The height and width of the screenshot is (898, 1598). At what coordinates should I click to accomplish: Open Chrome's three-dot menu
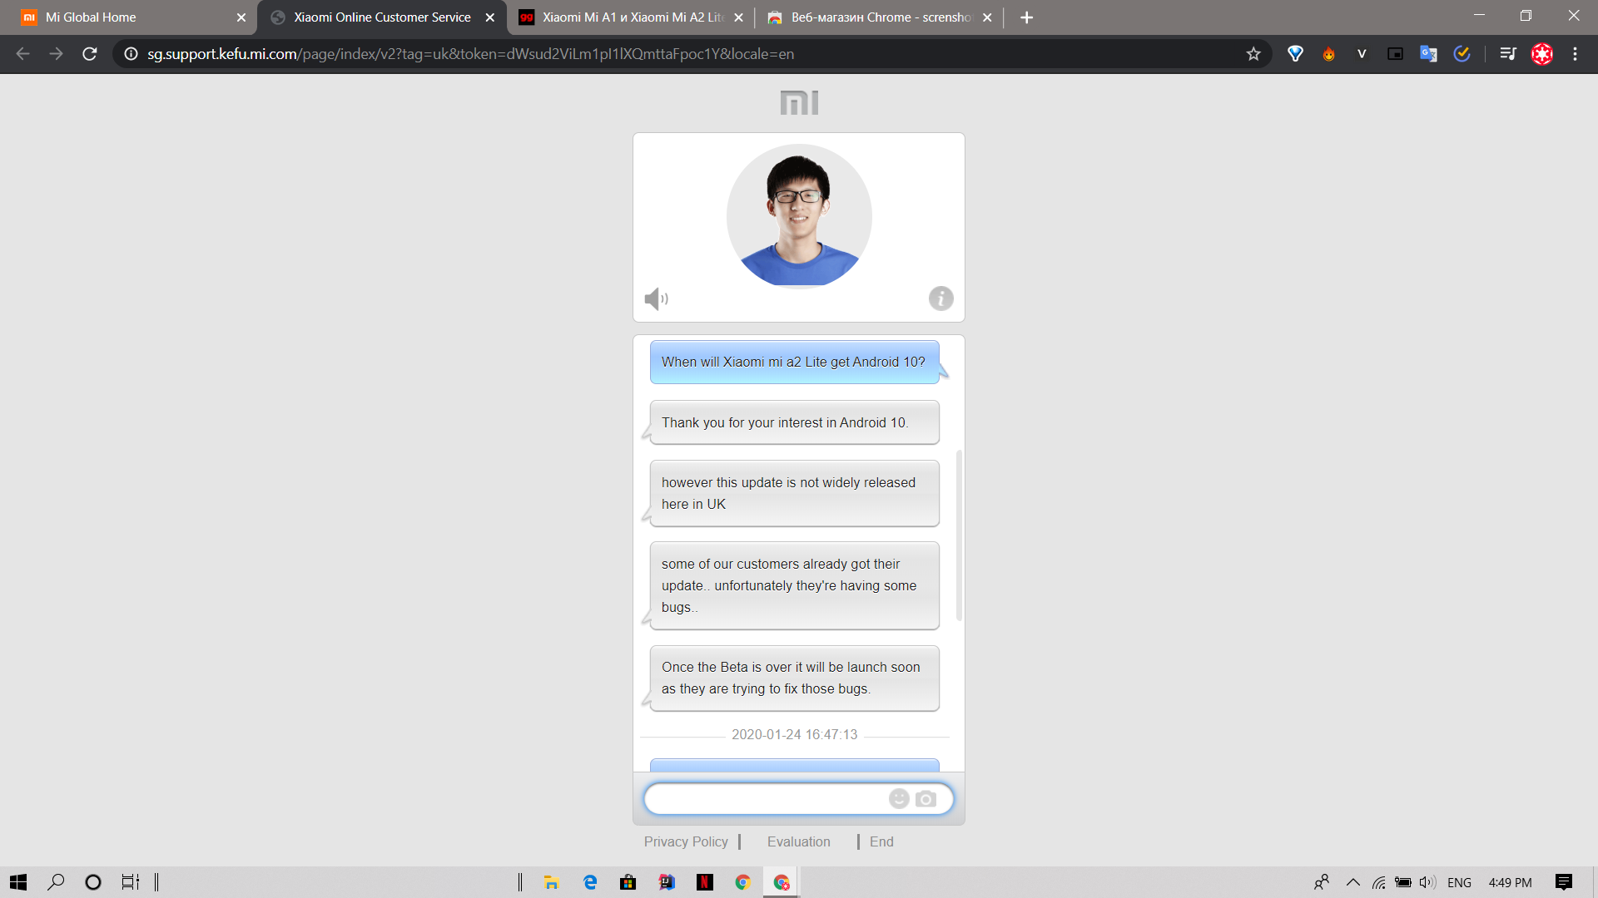coord(1575,54)
